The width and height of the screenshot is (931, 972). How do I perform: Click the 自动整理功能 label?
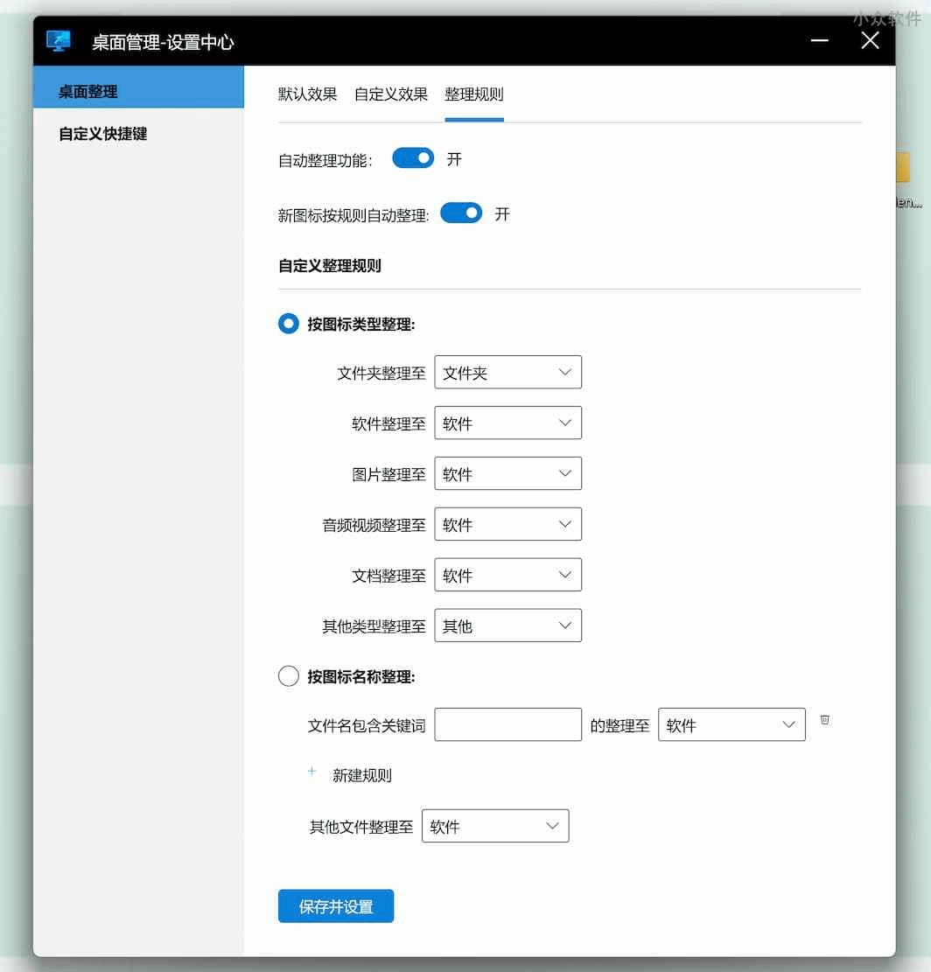[x=325, y=161]
